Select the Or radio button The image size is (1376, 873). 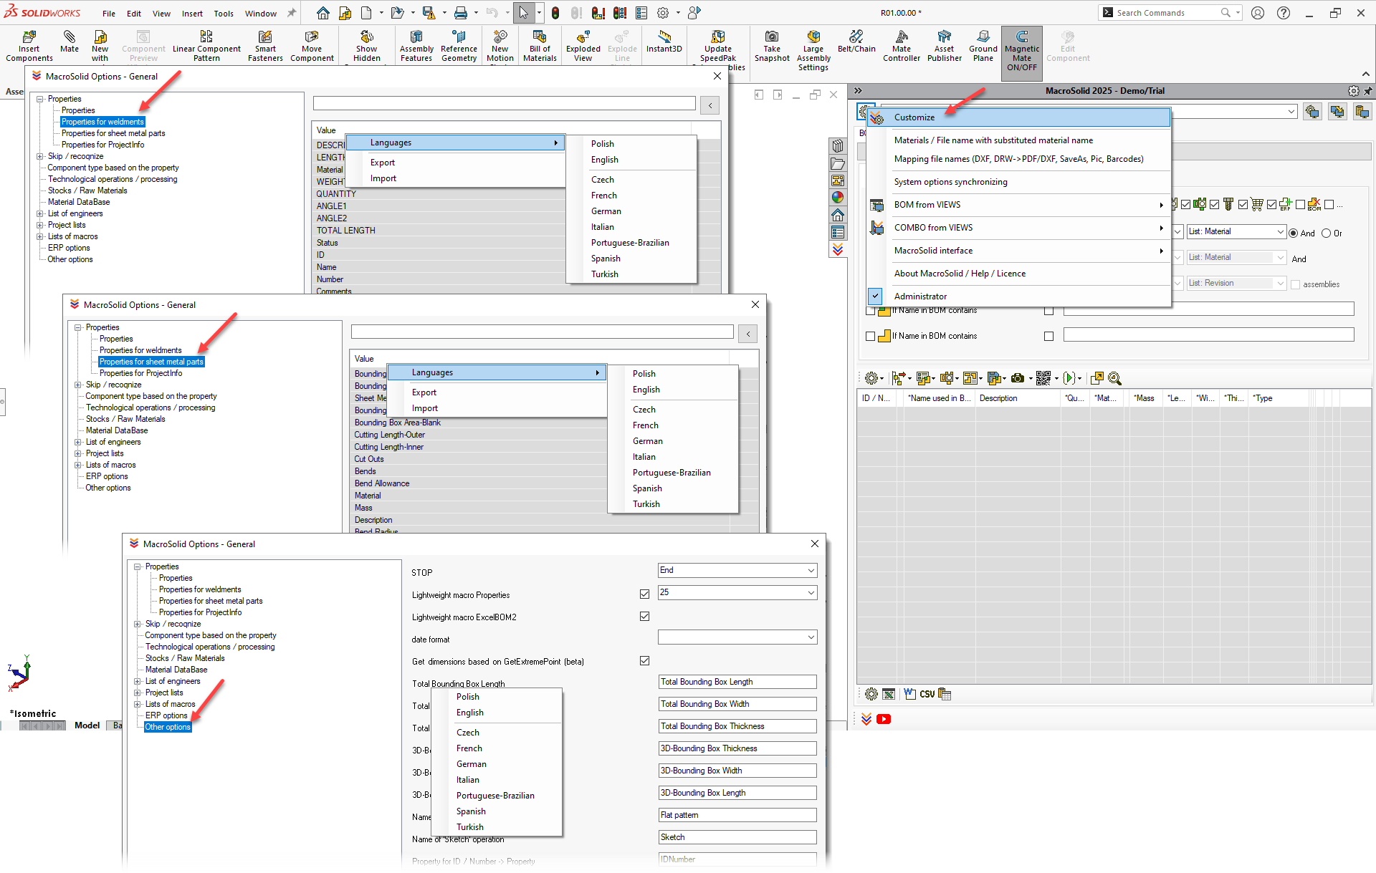click(x=1326, y=233)
